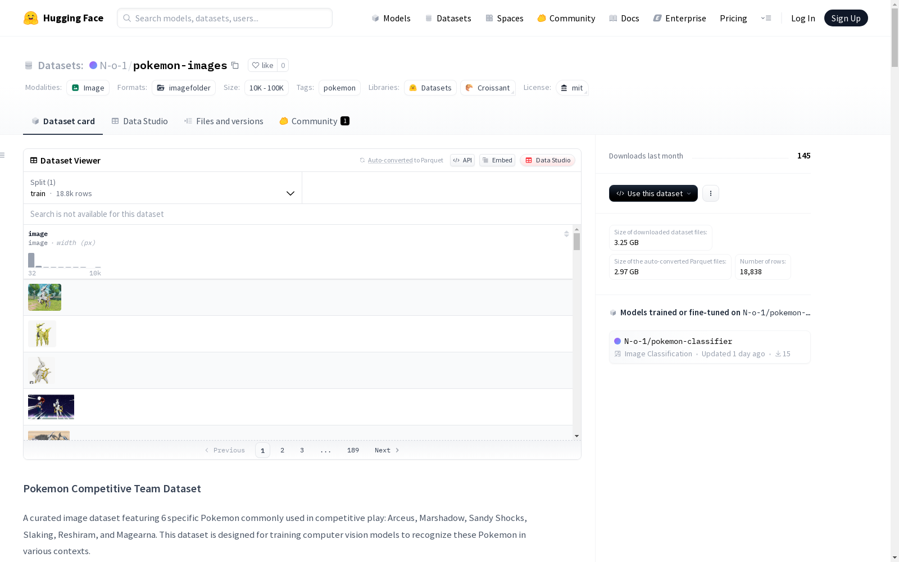Click the API button in Dataset Viewer
The image size is (899, 562).
click(x=462, y=160)
